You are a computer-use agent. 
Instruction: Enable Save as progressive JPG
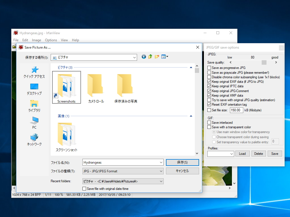209,68
